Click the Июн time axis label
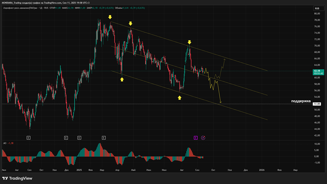This screenshot has height=184, width=327. coord(149,170)
